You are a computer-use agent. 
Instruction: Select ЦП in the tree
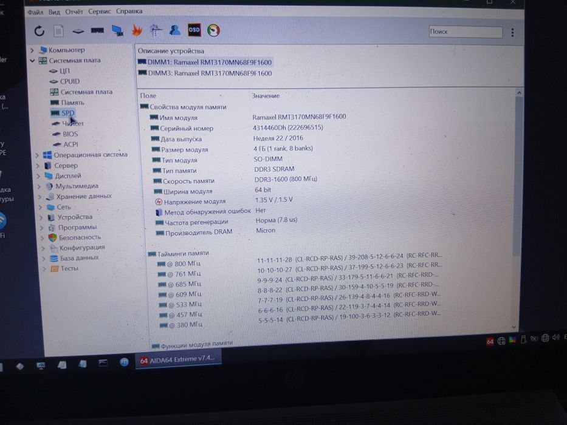click(x=60, y=71)
